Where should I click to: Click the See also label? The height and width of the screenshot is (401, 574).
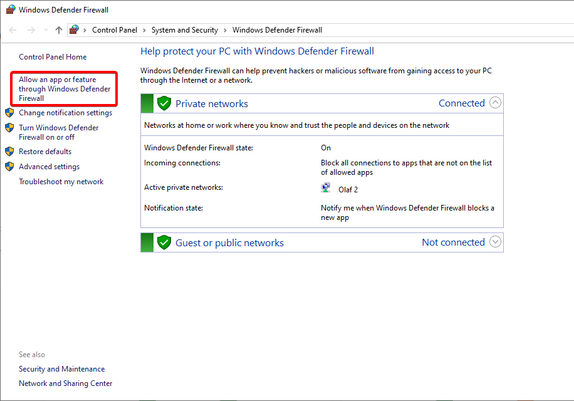(x=32, y=355)
